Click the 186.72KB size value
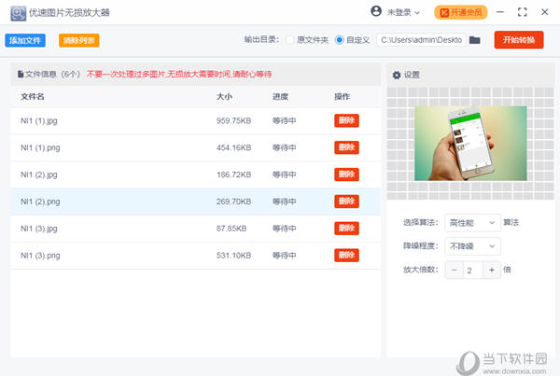 233,174
